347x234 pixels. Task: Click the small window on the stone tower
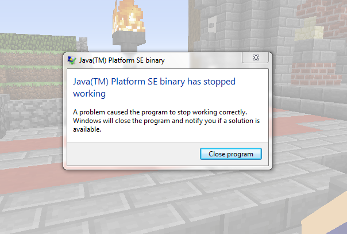point(212,24)
